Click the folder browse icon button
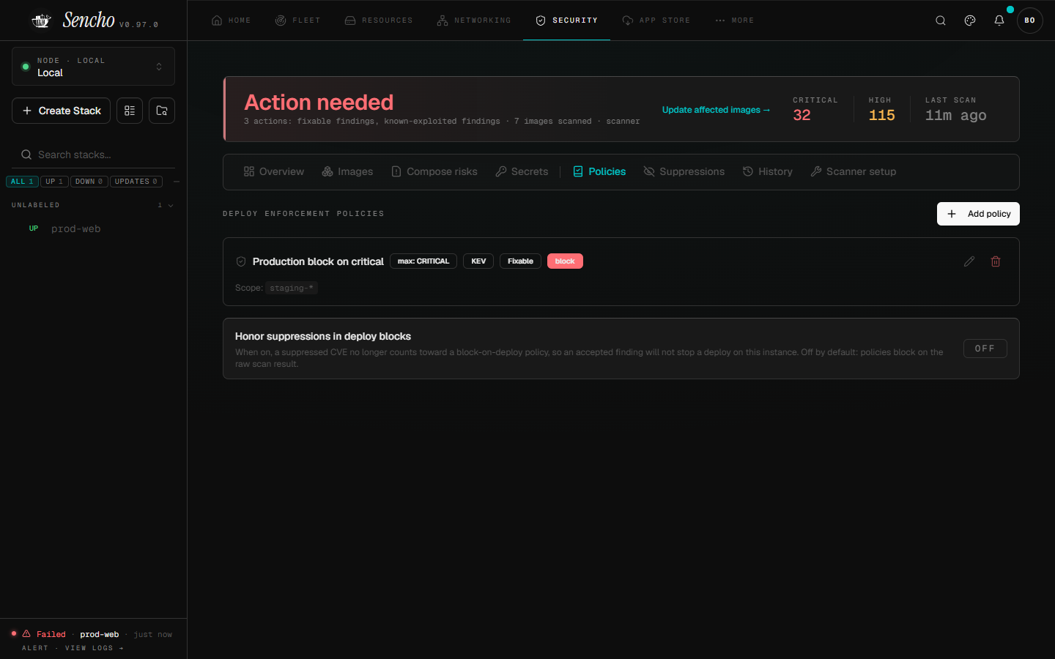This screenshot has width=1055, height=659. [x=162, y=111]
